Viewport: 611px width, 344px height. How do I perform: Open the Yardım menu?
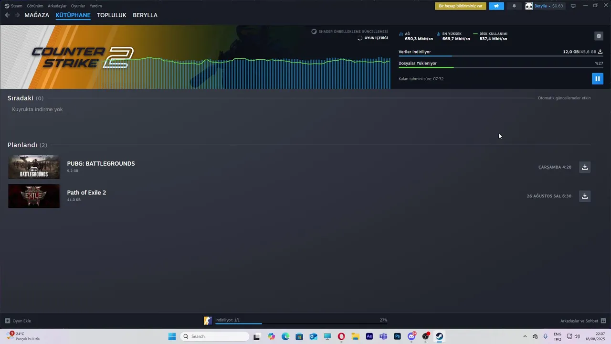pyautogui.click(x=95, y=6)
